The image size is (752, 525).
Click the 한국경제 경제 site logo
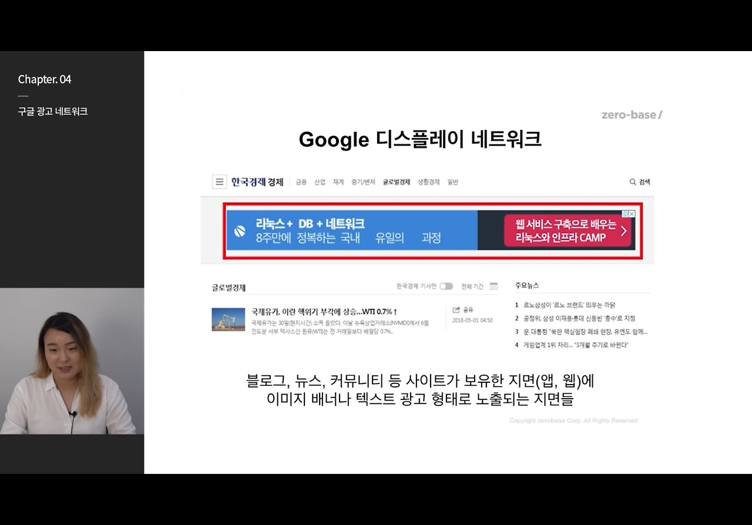[257, 182]
